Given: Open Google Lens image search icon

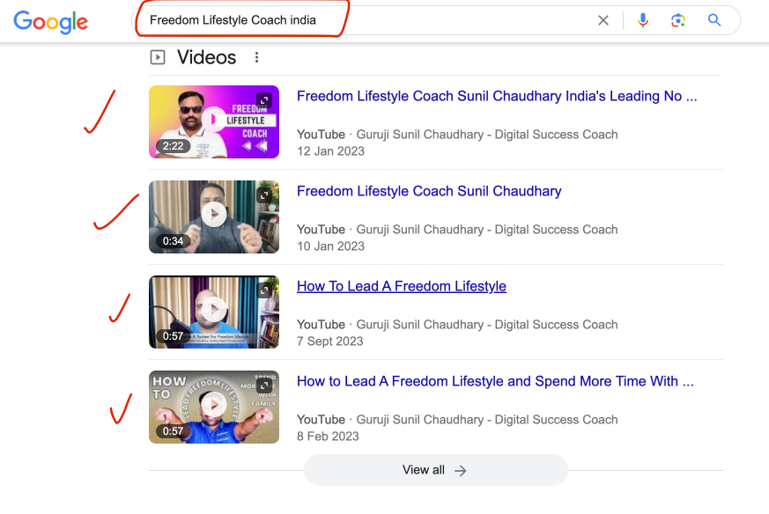Looking at the screenshot, I should point(678,19).
